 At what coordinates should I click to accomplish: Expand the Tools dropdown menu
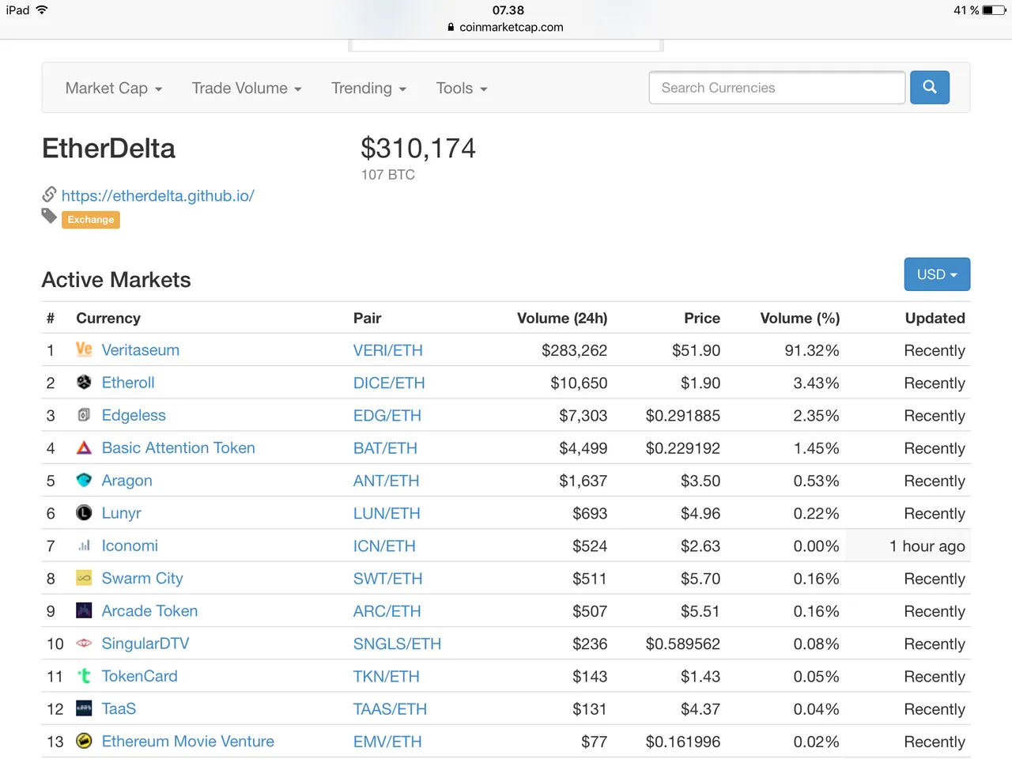462,88
